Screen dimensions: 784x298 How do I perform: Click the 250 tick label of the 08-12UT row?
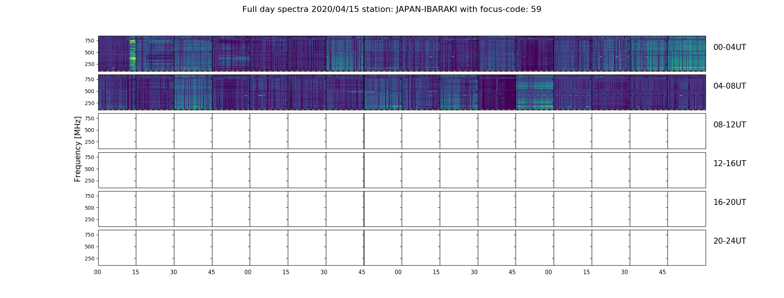pos(89,142)
